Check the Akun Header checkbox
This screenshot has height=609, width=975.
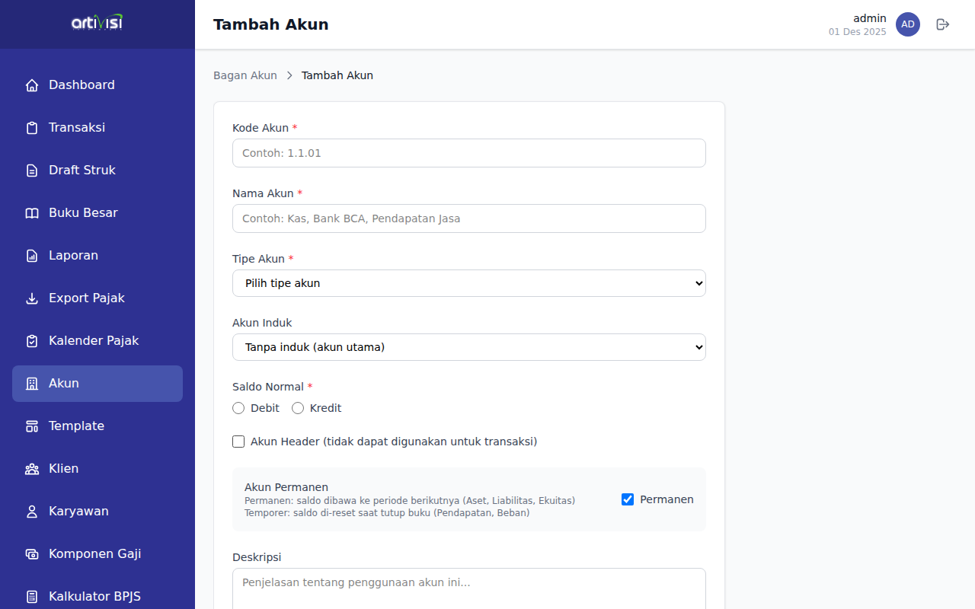coord(238,442)
